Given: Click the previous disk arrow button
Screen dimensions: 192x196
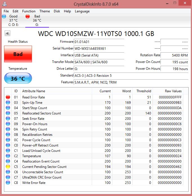Looking at the screenshot, I should click(7, 33).
